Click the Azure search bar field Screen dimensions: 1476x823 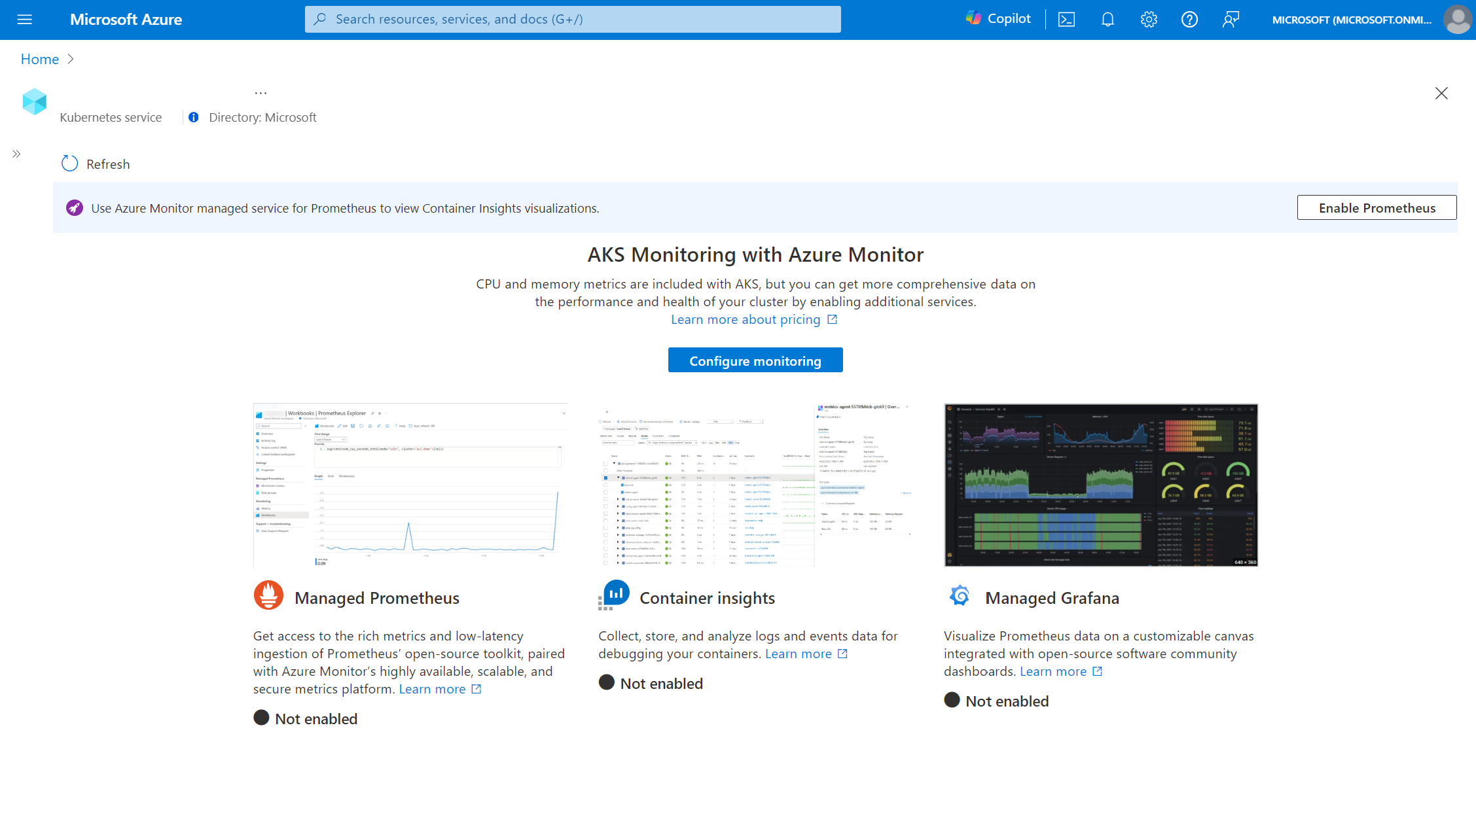click(x=573, y=18)
